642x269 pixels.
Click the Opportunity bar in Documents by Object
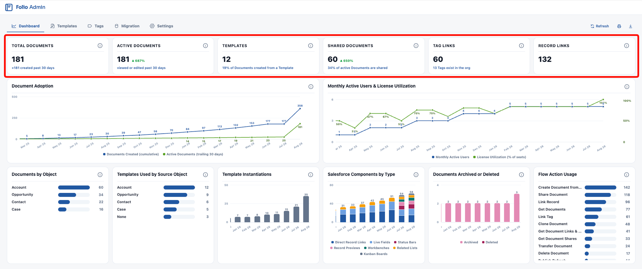tap(67, 195)
